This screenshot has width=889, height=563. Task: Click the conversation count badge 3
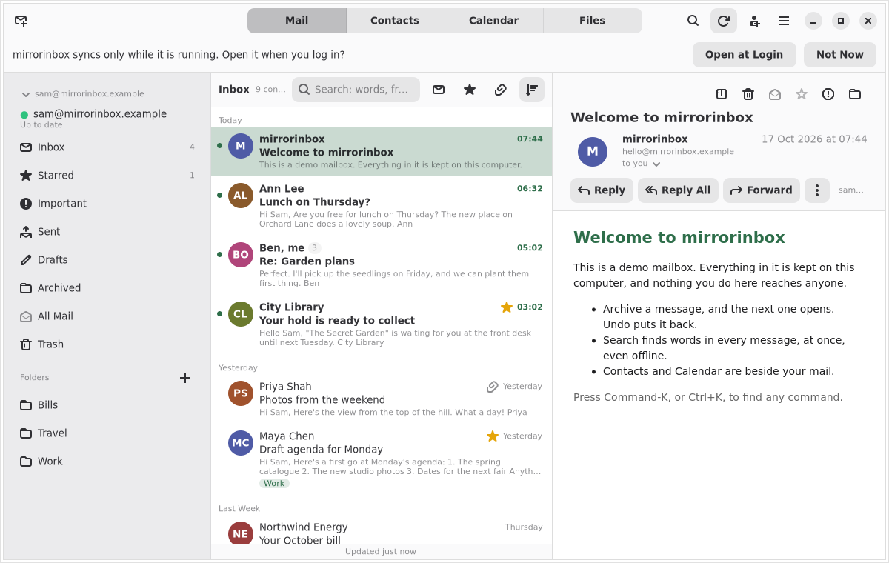(x=314, y=248)
